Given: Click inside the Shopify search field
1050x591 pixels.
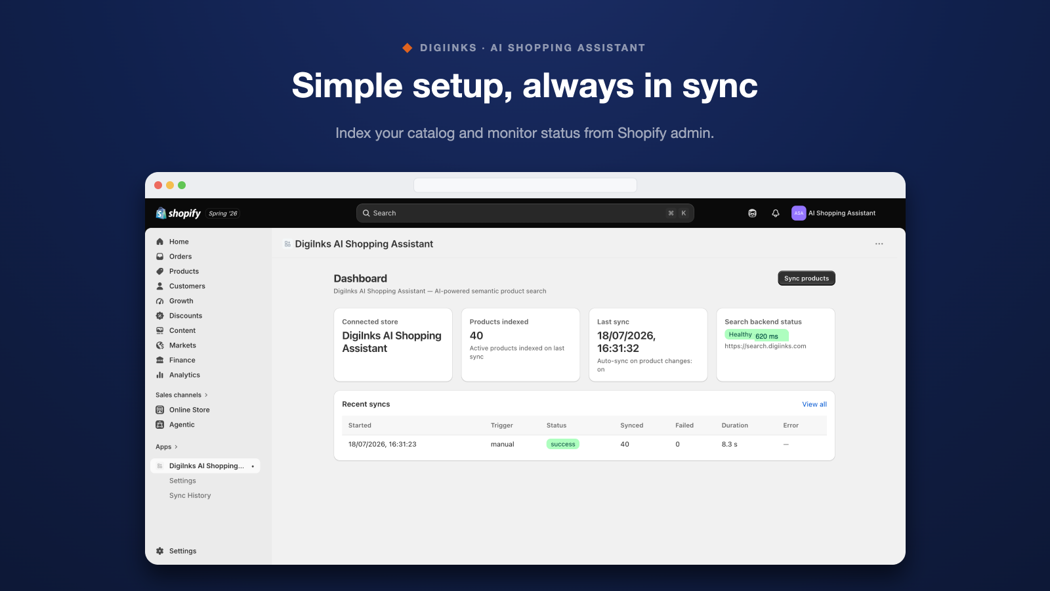Looking at the screenshot, I should pos(525,213).
